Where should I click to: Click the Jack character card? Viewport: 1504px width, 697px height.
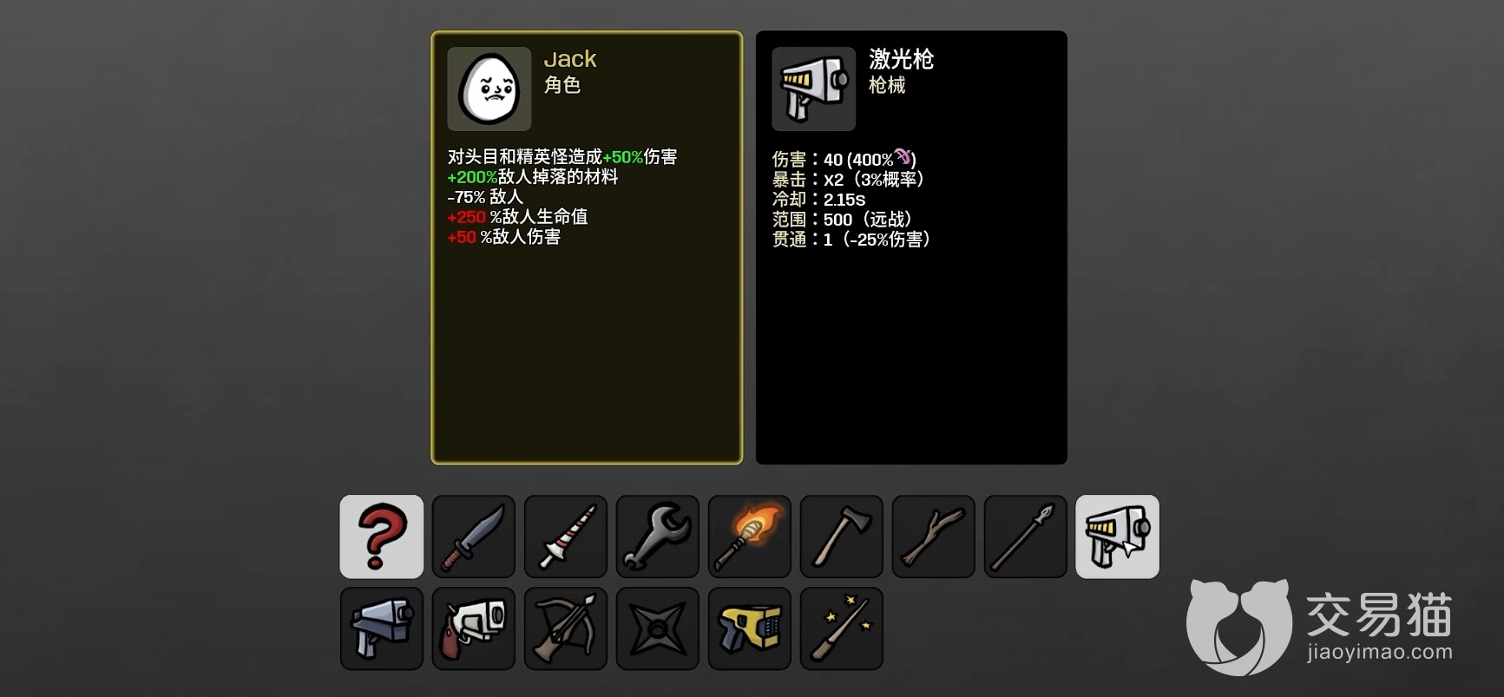click(587, 247)
